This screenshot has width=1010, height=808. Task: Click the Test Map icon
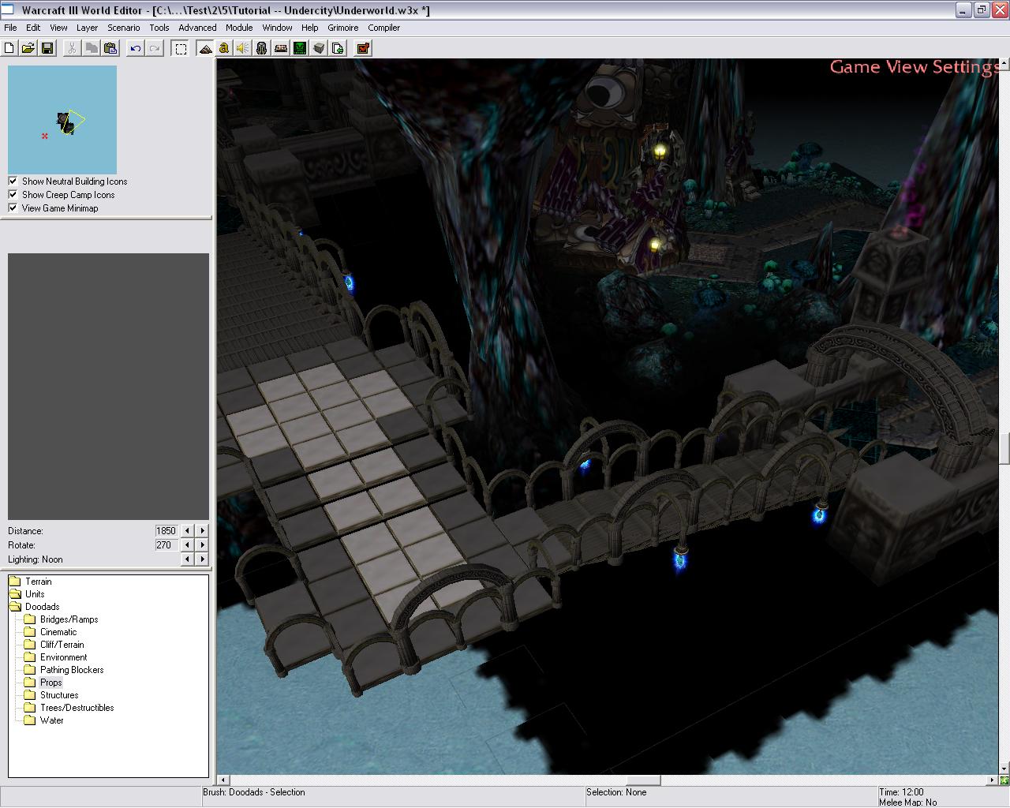click(x=363, y=48)
